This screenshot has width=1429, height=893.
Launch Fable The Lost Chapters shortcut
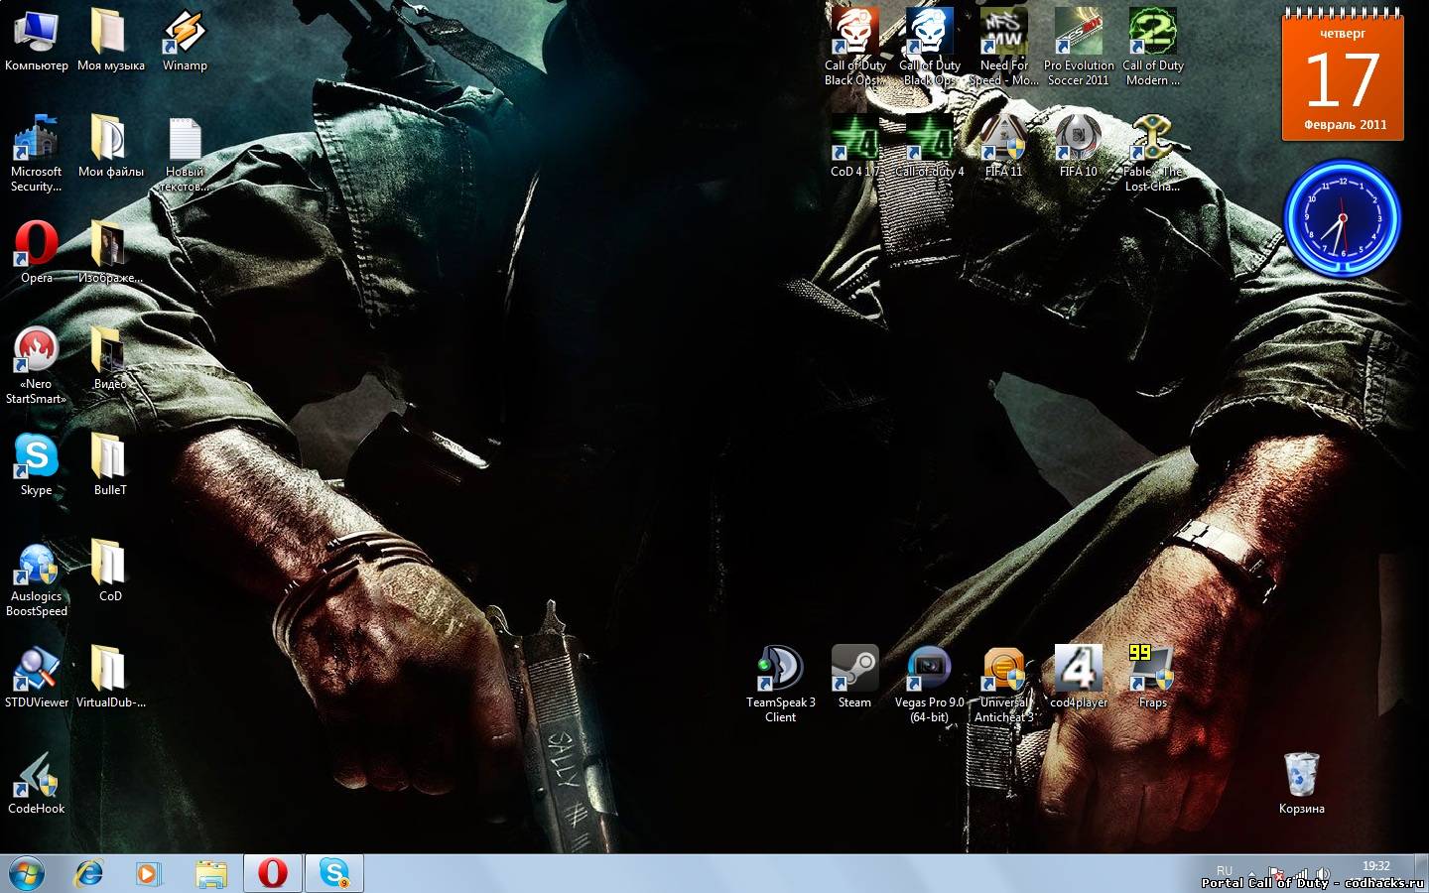pyautogui.click(x=1153, y=154)
